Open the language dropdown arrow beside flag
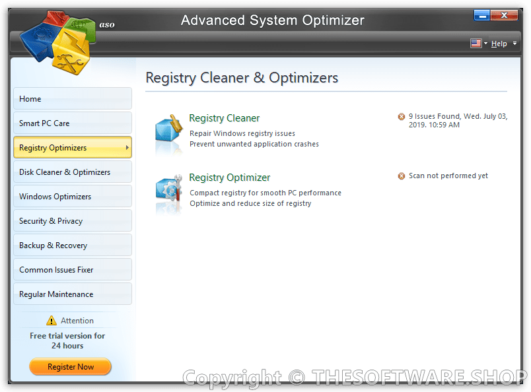Screen dimensions: 531x392 tap(486, 44)
